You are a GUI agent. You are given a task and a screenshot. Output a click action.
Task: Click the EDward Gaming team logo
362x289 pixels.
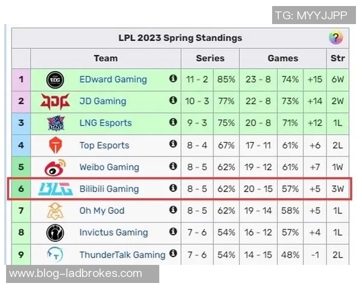pos(55,79)
